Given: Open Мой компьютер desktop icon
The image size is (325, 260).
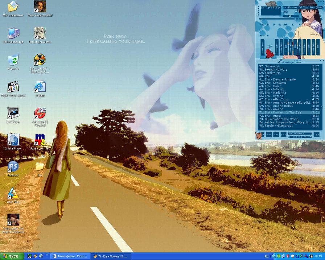Looking at the screenshot, I should point(13,36).
